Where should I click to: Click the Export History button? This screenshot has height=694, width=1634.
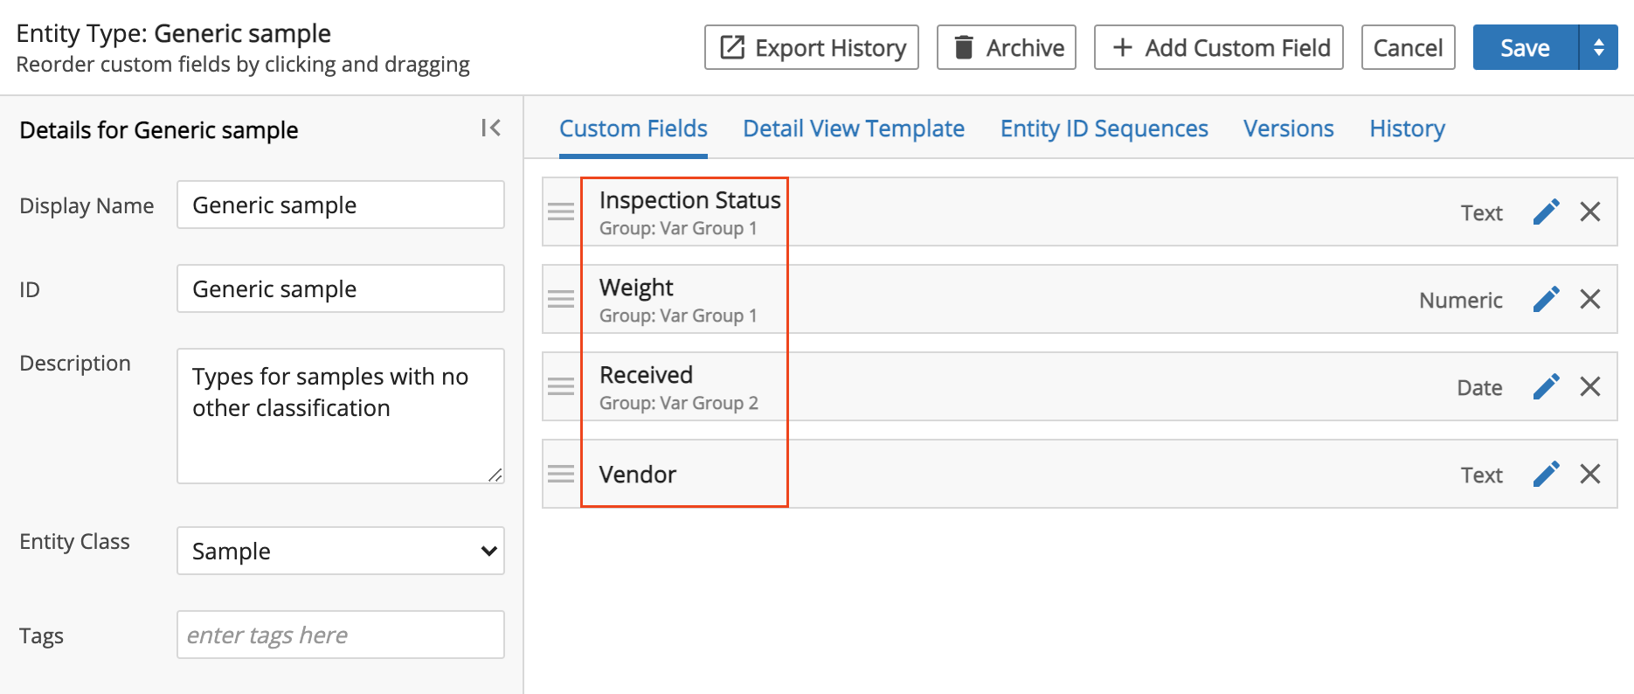tap(812, 47)
